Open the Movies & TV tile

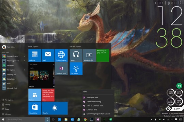click(x=89, y=55)
